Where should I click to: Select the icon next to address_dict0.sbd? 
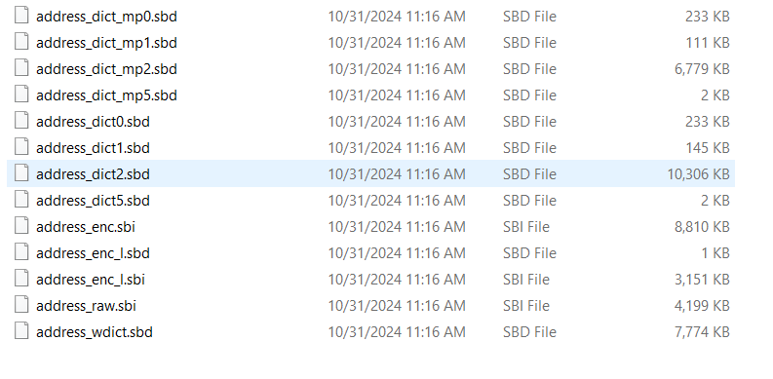21,121
